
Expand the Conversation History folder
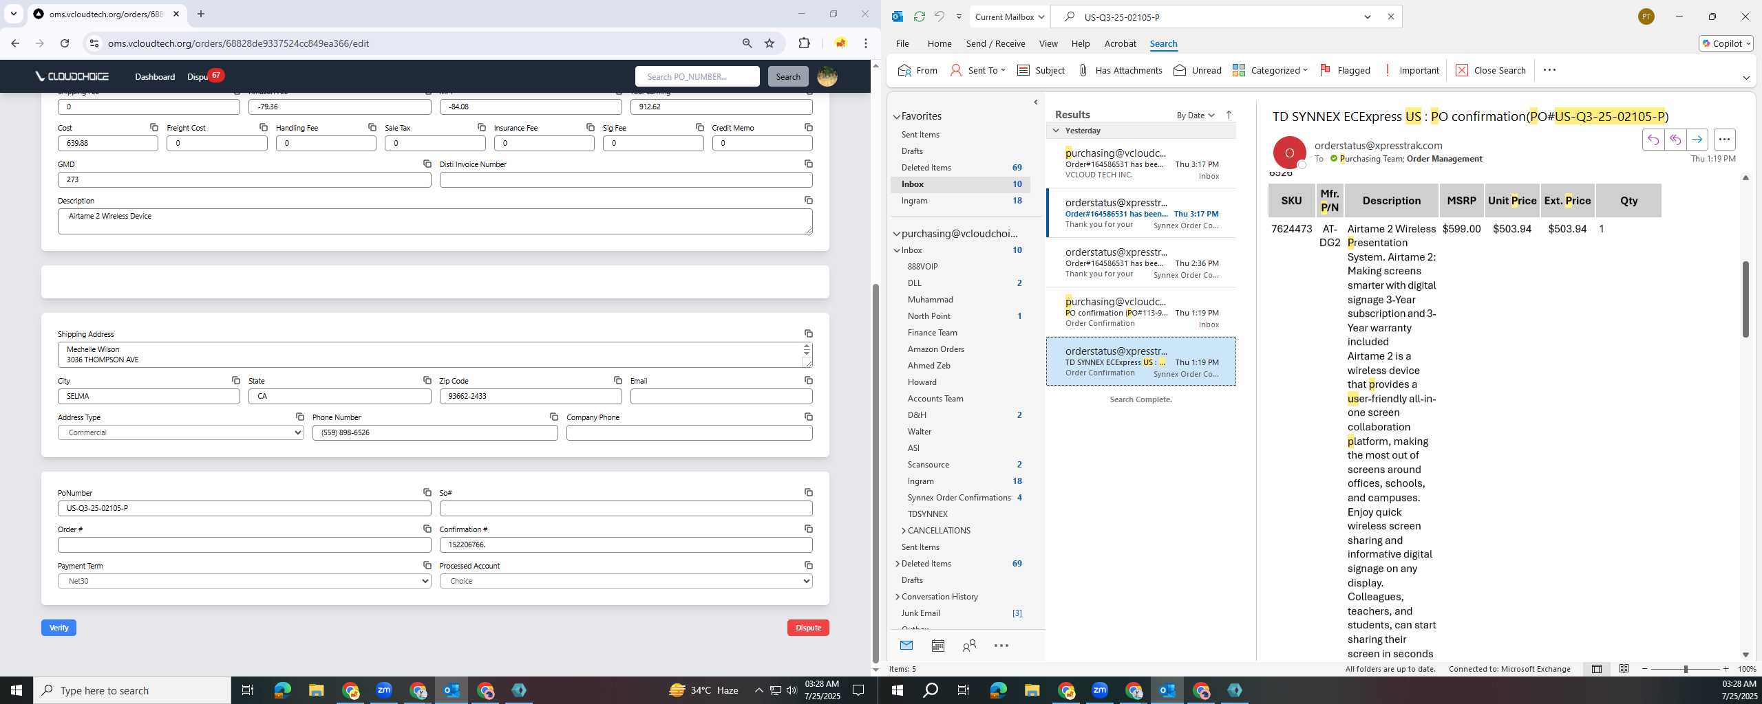point(897,597)
